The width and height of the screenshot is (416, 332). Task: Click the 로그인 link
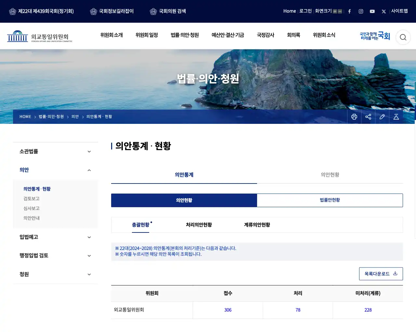coord(305,11)
